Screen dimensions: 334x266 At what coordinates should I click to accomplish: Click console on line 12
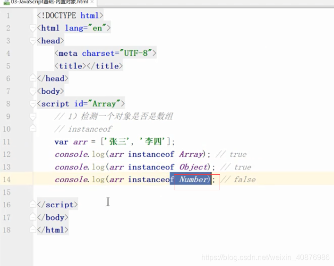pyautogui.click(x=71, y=154)
